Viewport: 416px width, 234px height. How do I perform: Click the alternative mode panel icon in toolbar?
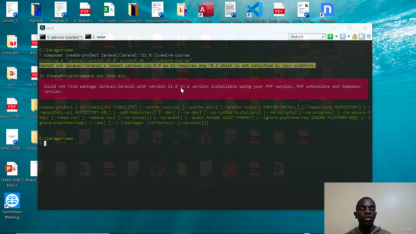point(362,36)
